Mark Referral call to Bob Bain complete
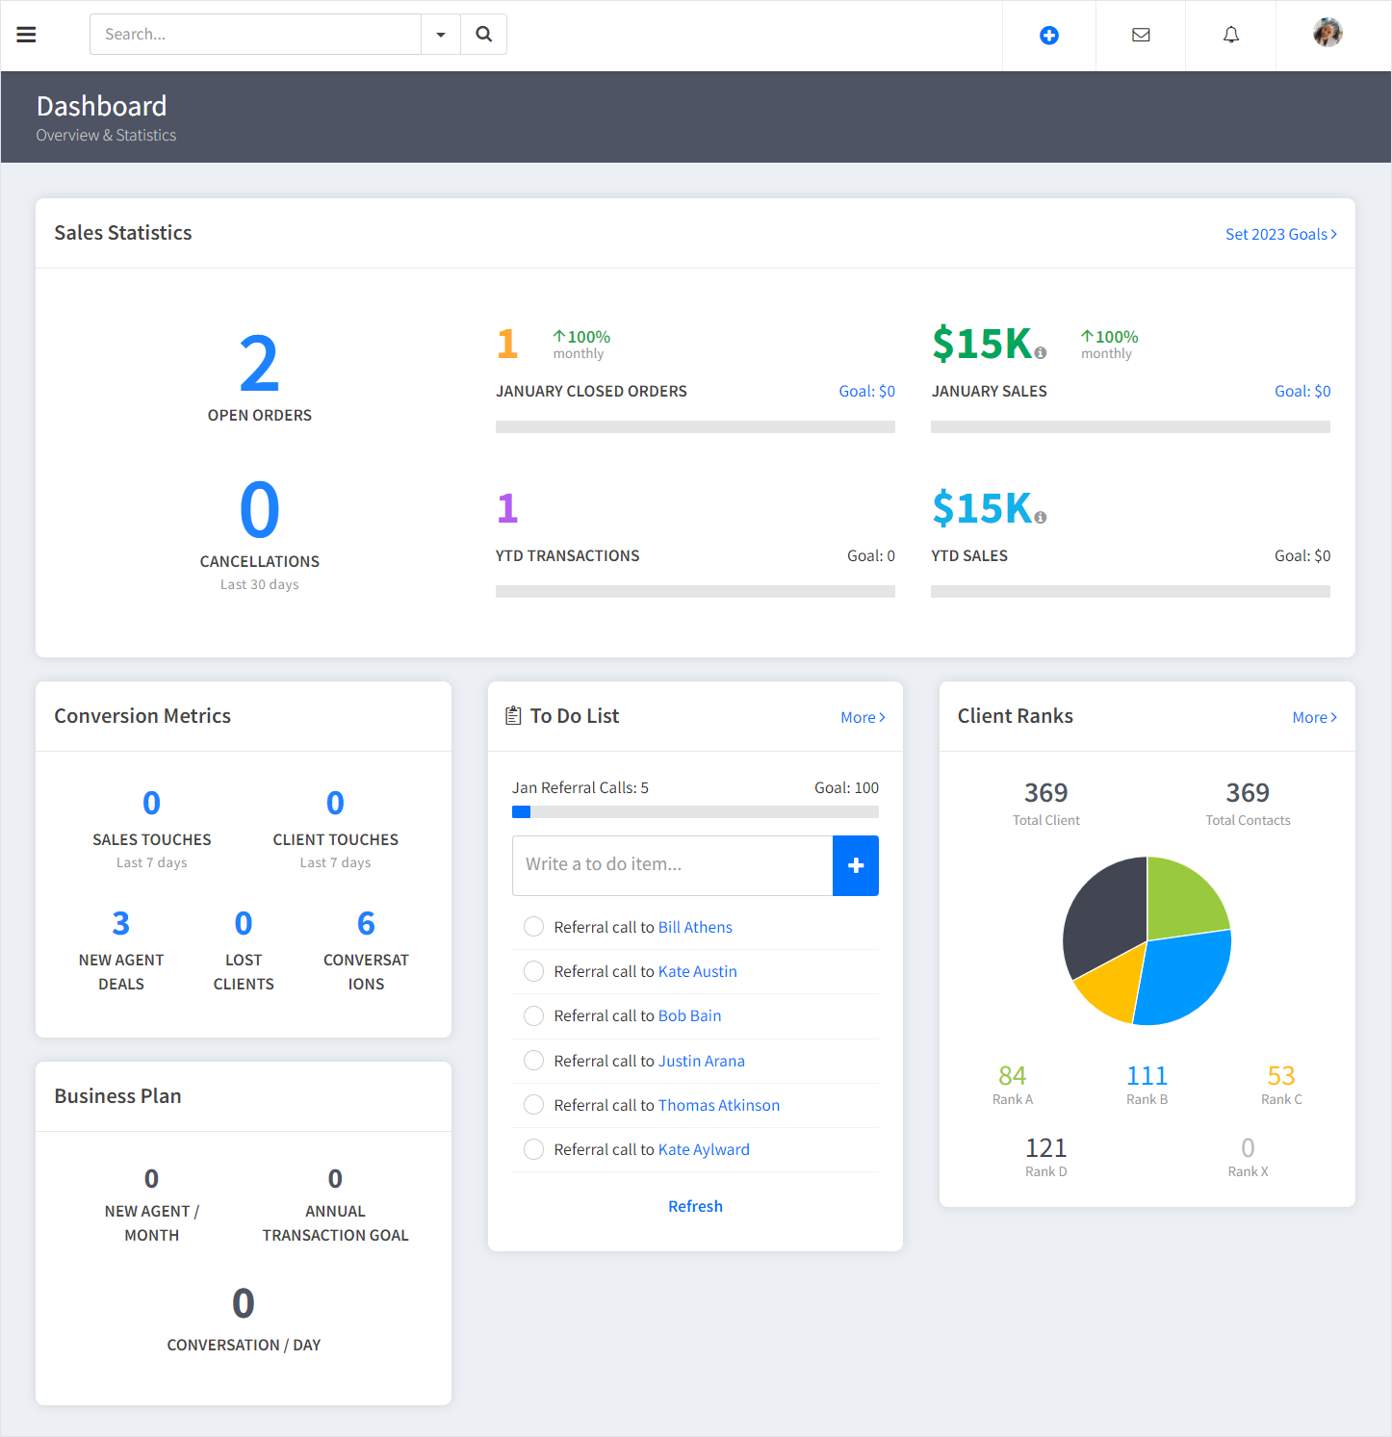The height and width of the screenshot is (1437, 1392). (x=533, y=1016)
